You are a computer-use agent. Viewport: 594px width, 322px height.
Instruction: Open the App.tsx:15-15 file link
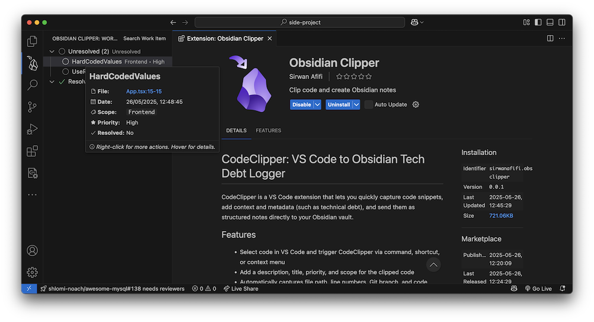[144, 91]
